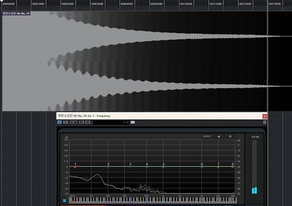Open the plugin preset selector dropdown

tap(109, 122)
